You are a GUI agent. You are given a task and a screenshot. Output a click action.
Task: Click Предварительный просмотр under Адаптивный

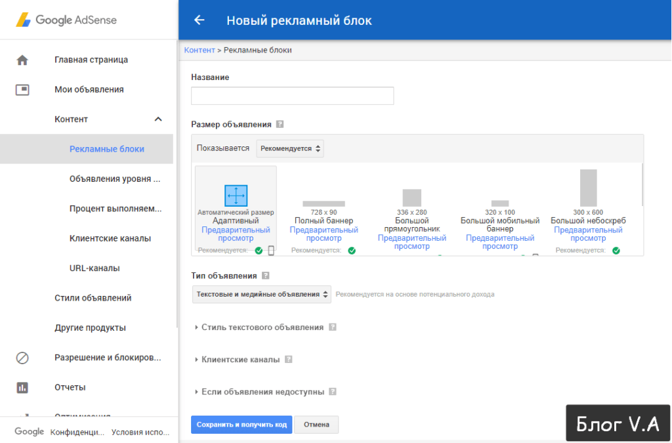point(236,234)
